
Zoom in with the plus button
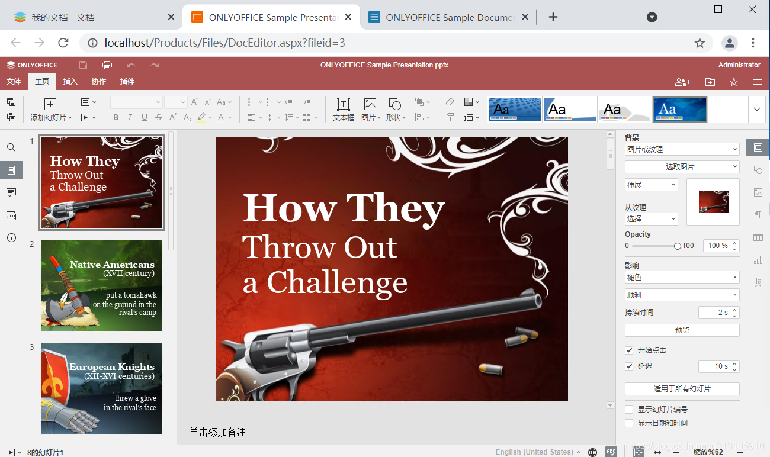tap(740, 452)
